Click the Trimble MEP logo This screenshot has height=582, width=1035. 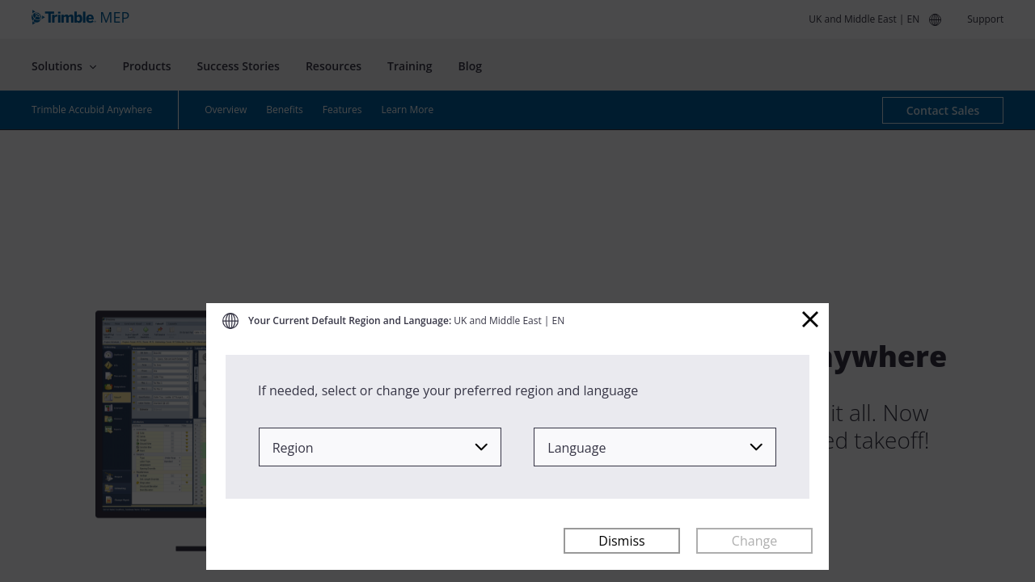80,18
